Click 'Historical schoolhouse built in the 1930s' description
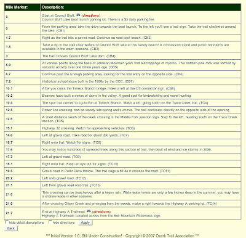The width and height of the screenshot is (246, 238). [x=88, y=81]
